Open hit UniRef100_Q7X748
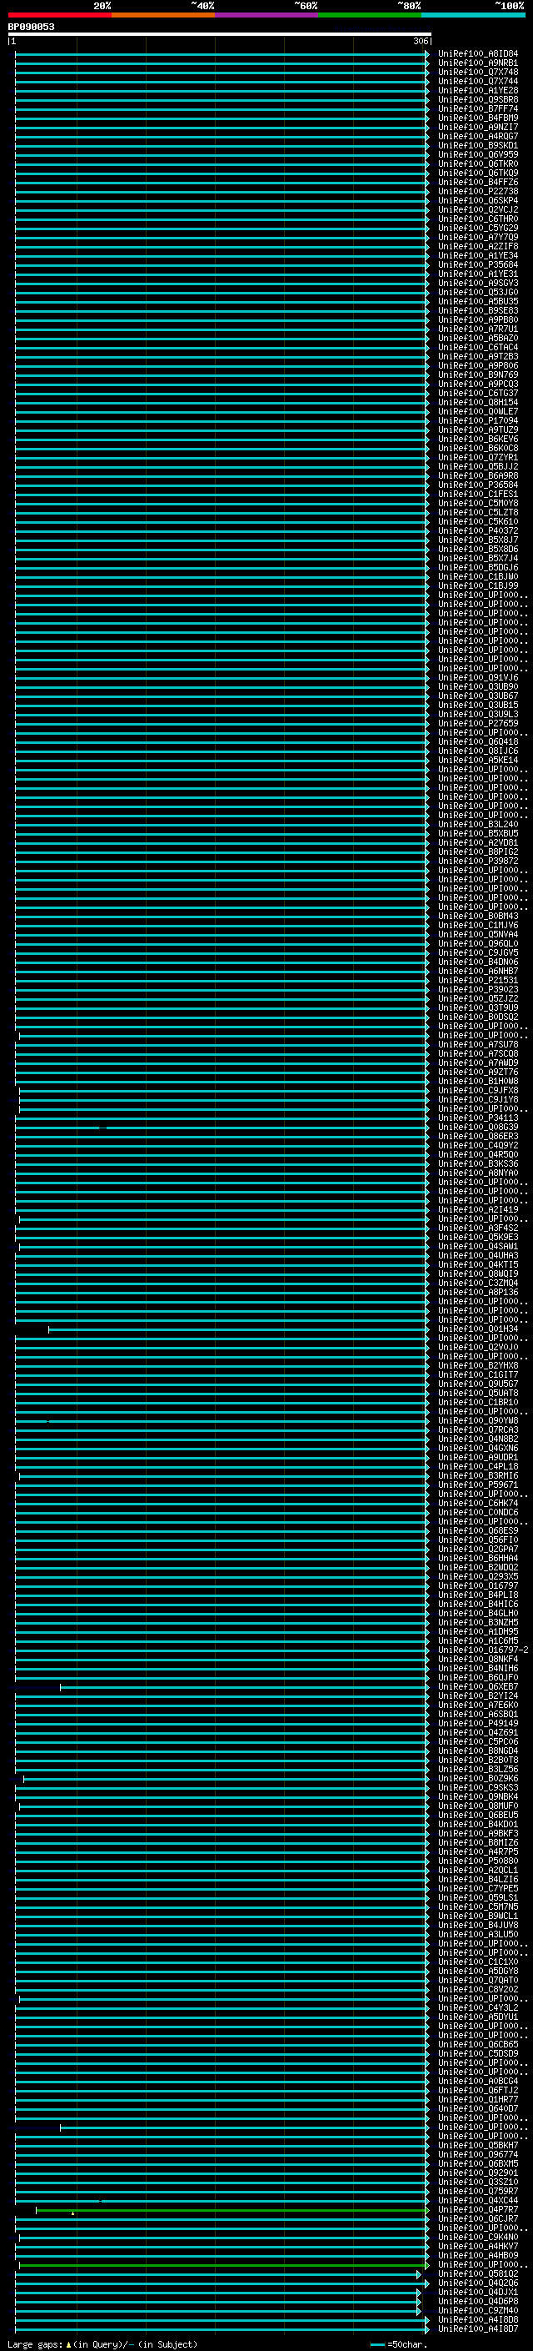 pyautogui.click(x=478, y=72)
